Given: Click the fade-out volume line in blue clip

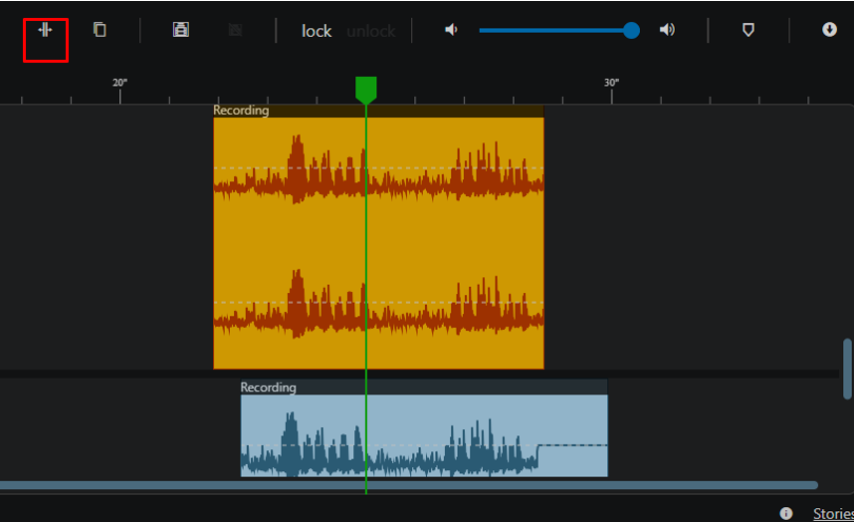Looking at the screenshot, I should tap(572, 445).
